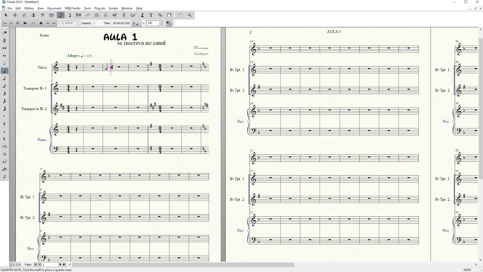Viewport: 483px width, 272px height.
Task: Open the Utilities menu
Action: pos(29,8)
